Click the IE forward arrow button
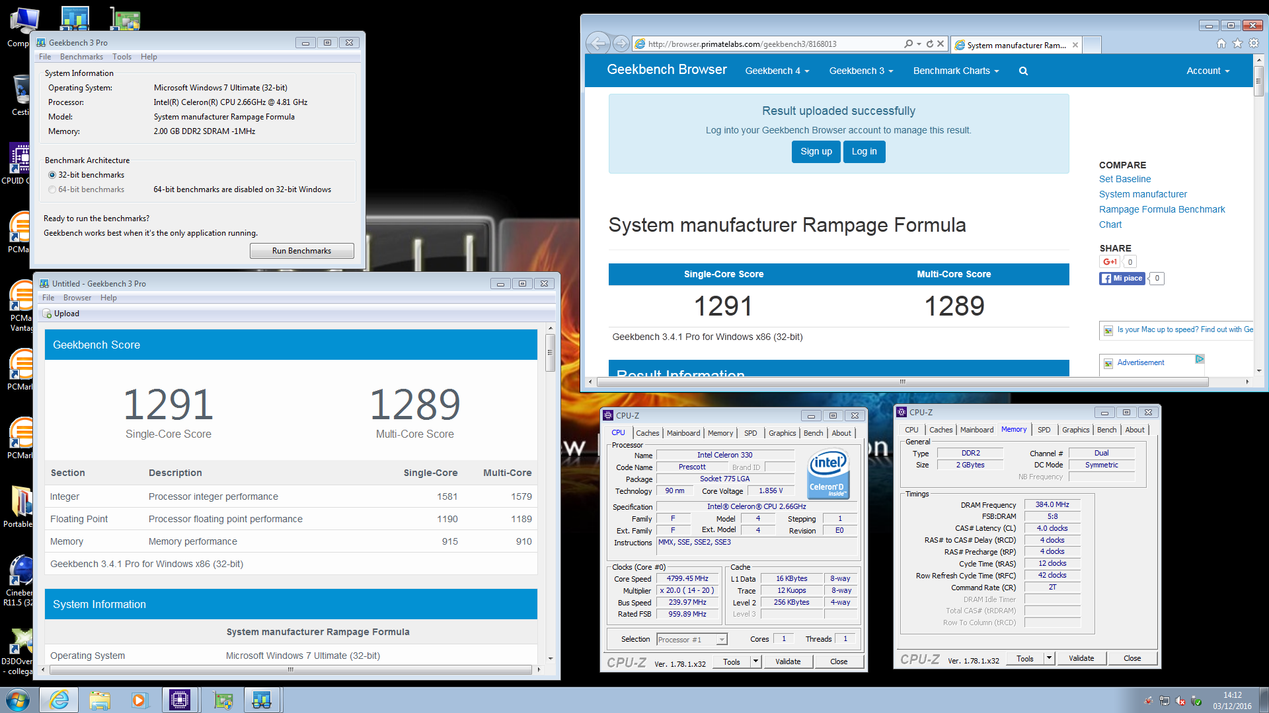 click(621, 44)
